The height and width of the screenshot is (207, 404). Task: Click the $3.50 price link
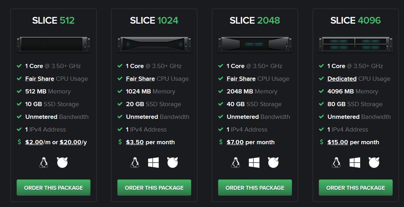click(135, 142)
